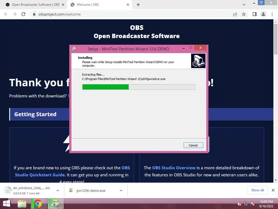Switch to Chrome on the taskbar

[x=37, y=204]
